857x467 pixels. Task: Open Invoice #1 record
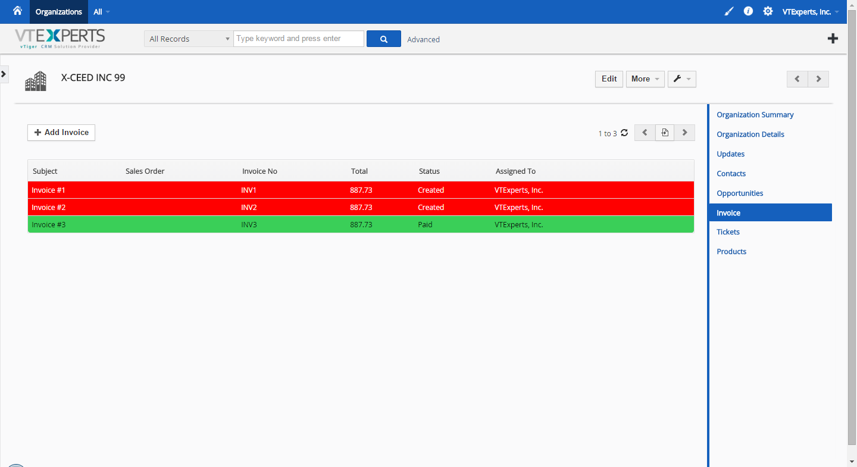[x=48, y=190]
